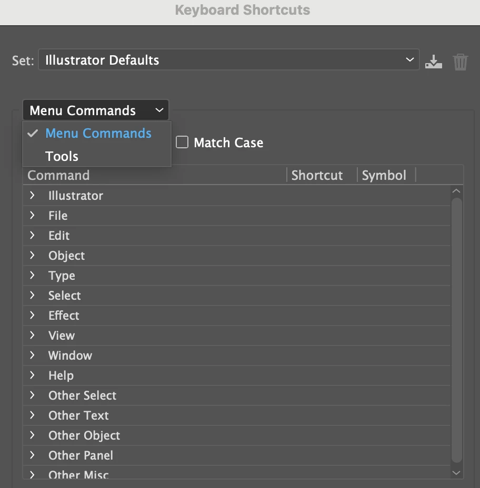Select the Window row in list

point(70,355)
